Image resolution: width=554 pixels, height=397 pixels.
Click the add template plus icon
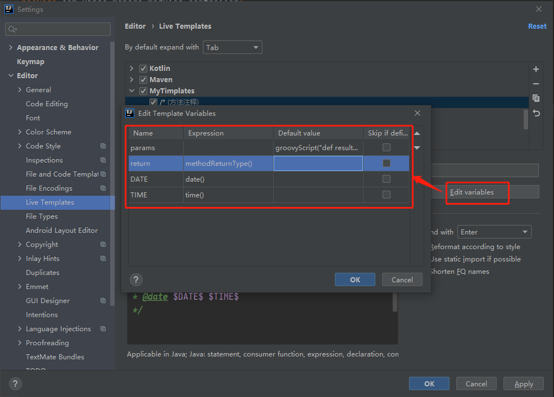pos(535,69)
